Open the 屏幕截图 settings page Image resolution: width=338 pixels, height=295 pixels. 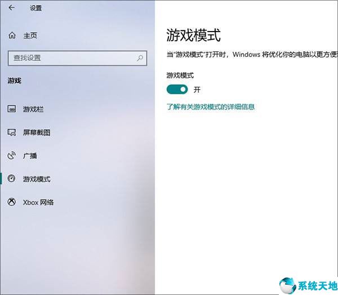tap(37, 133)
